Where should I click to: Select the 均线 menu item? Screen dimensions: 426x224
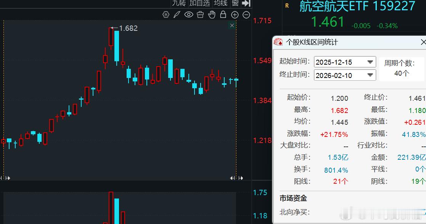click(220, 4)
